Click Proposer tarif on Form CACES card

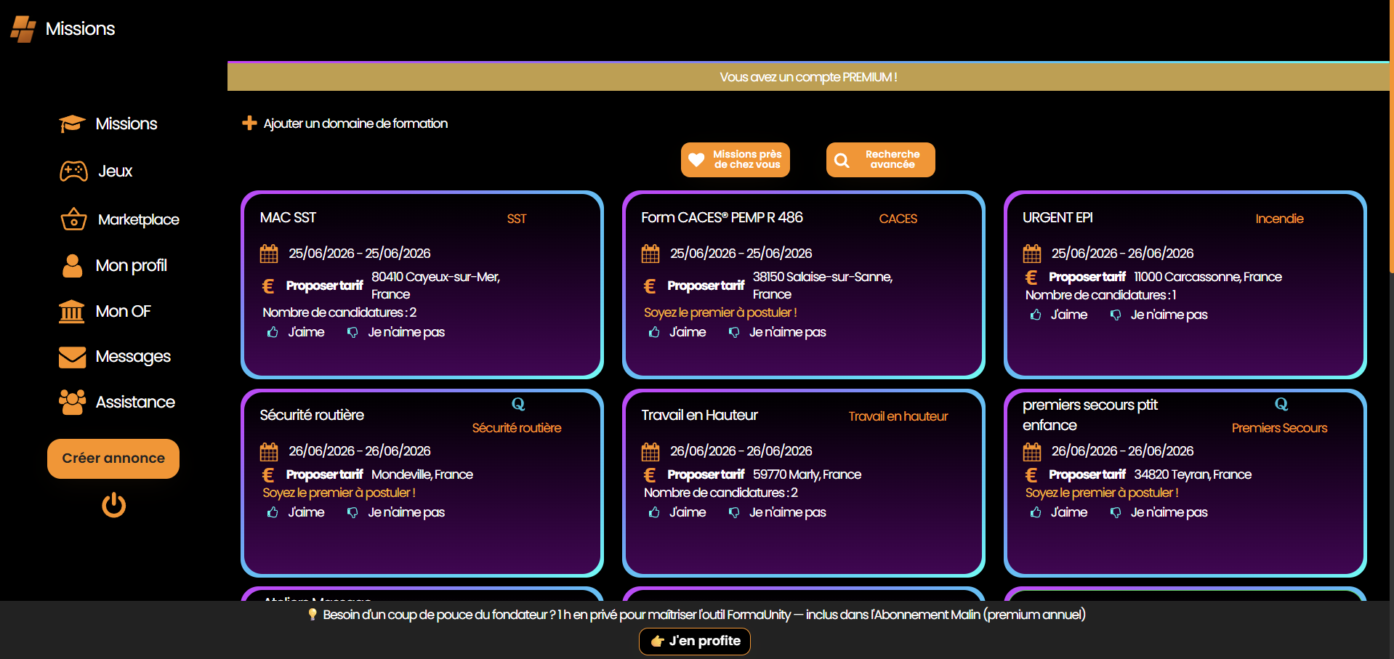pyautogui.click(x=706, y=286)
